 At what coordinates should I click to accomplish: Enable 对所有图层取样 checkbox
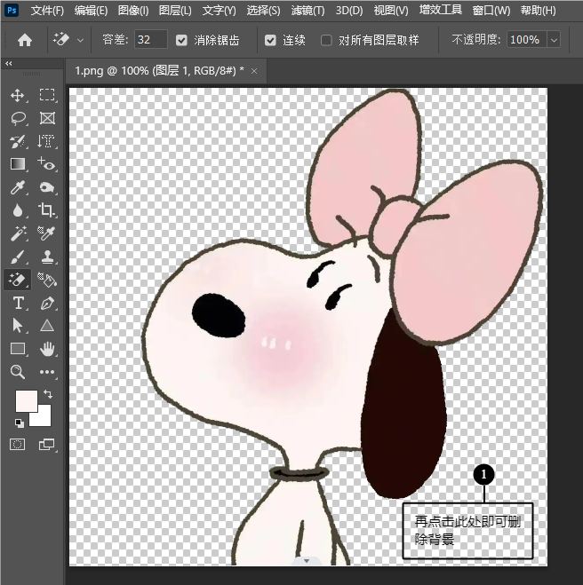[326, 40]
